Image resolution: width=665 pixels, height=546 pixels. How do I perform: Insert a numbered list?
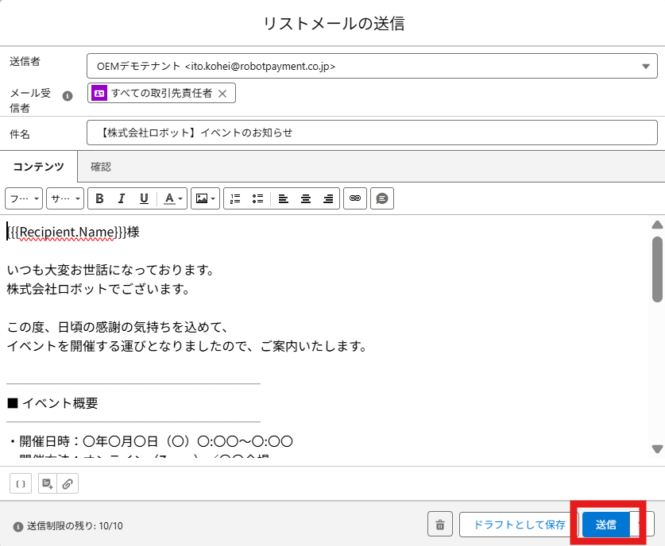tap(234, 198)
